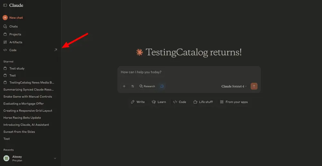322x166 pixels.
Task: Expand the Claude Sonnet 4 model selector
Action: coord(234,86)
